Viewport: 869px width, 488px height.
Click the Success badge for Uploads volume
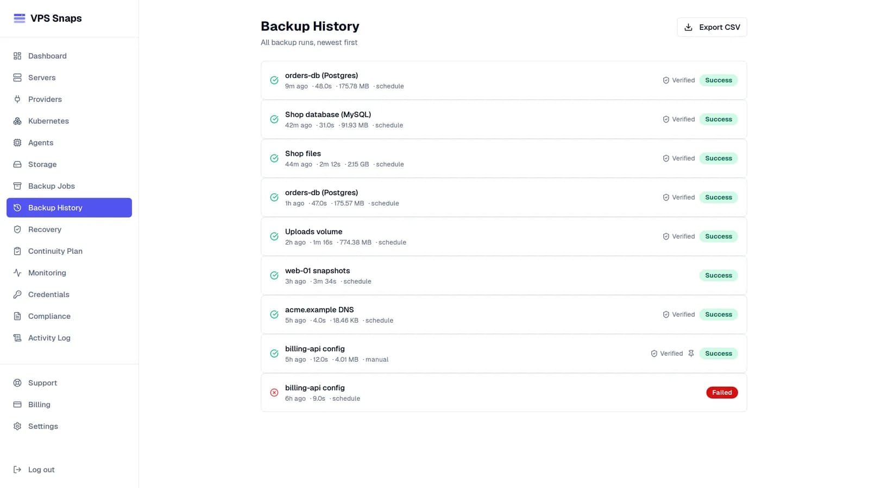718,236
